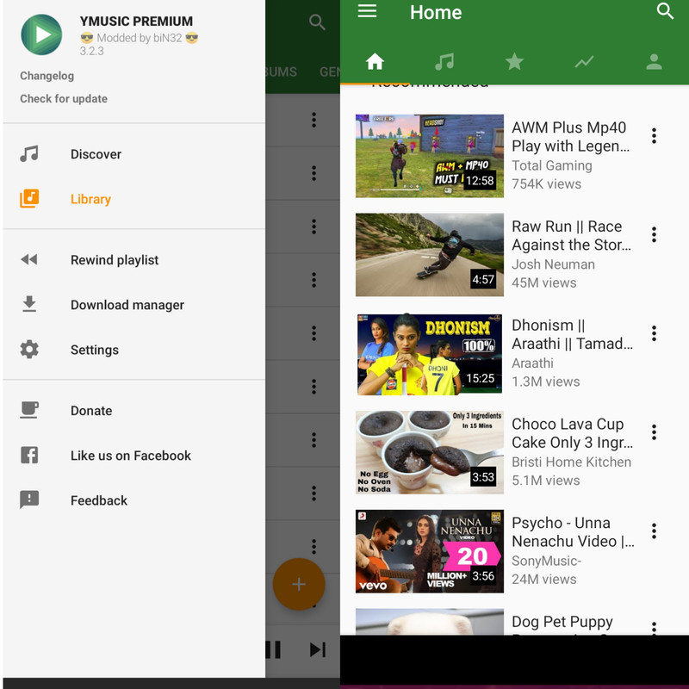The width and height of the screenshot is (689, 689).
Task: Skip to next track in mini player
Action: pyautogui.click(x=317, y=649)
